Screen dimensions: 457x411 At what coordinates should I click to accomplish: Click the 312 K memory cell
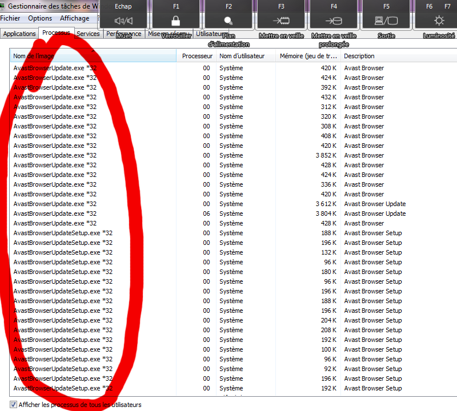328,107
